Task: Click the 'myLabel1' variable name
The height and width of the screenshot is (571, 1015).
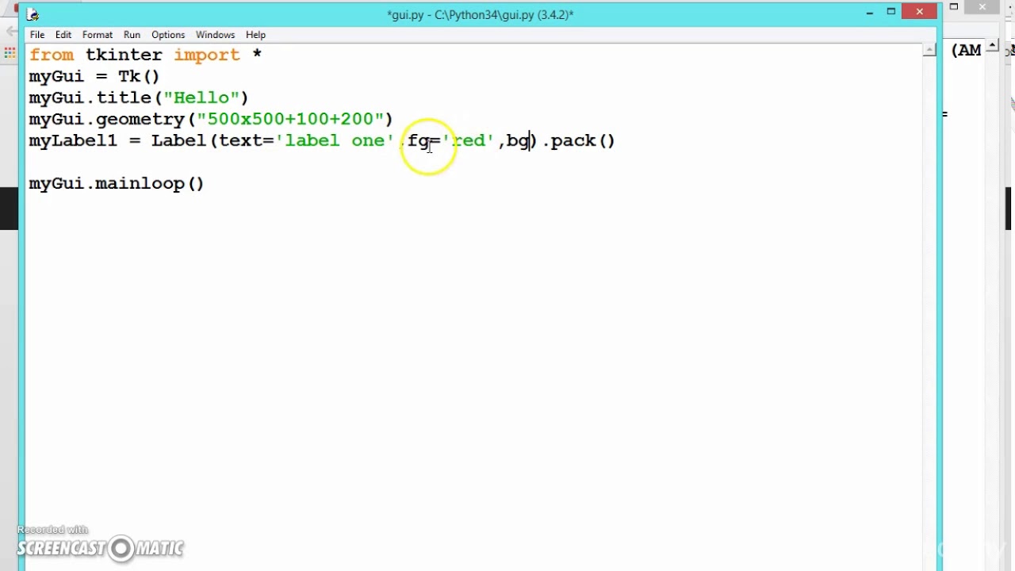Action: [73, 140]
